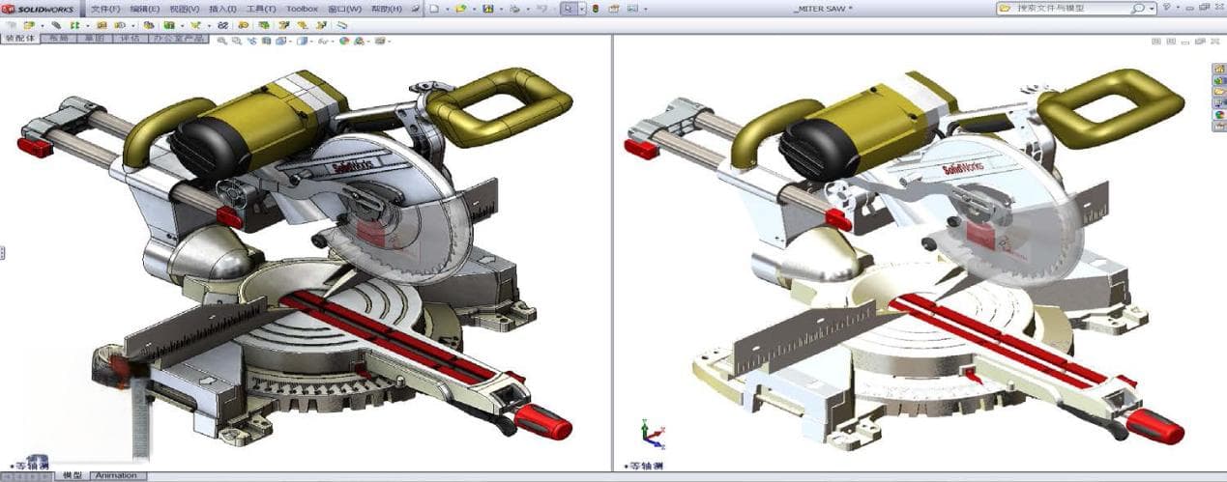This screenshot has width=1227, height=482.
Task: Open the Apply Scene dropdown
Action: point(361,41)
